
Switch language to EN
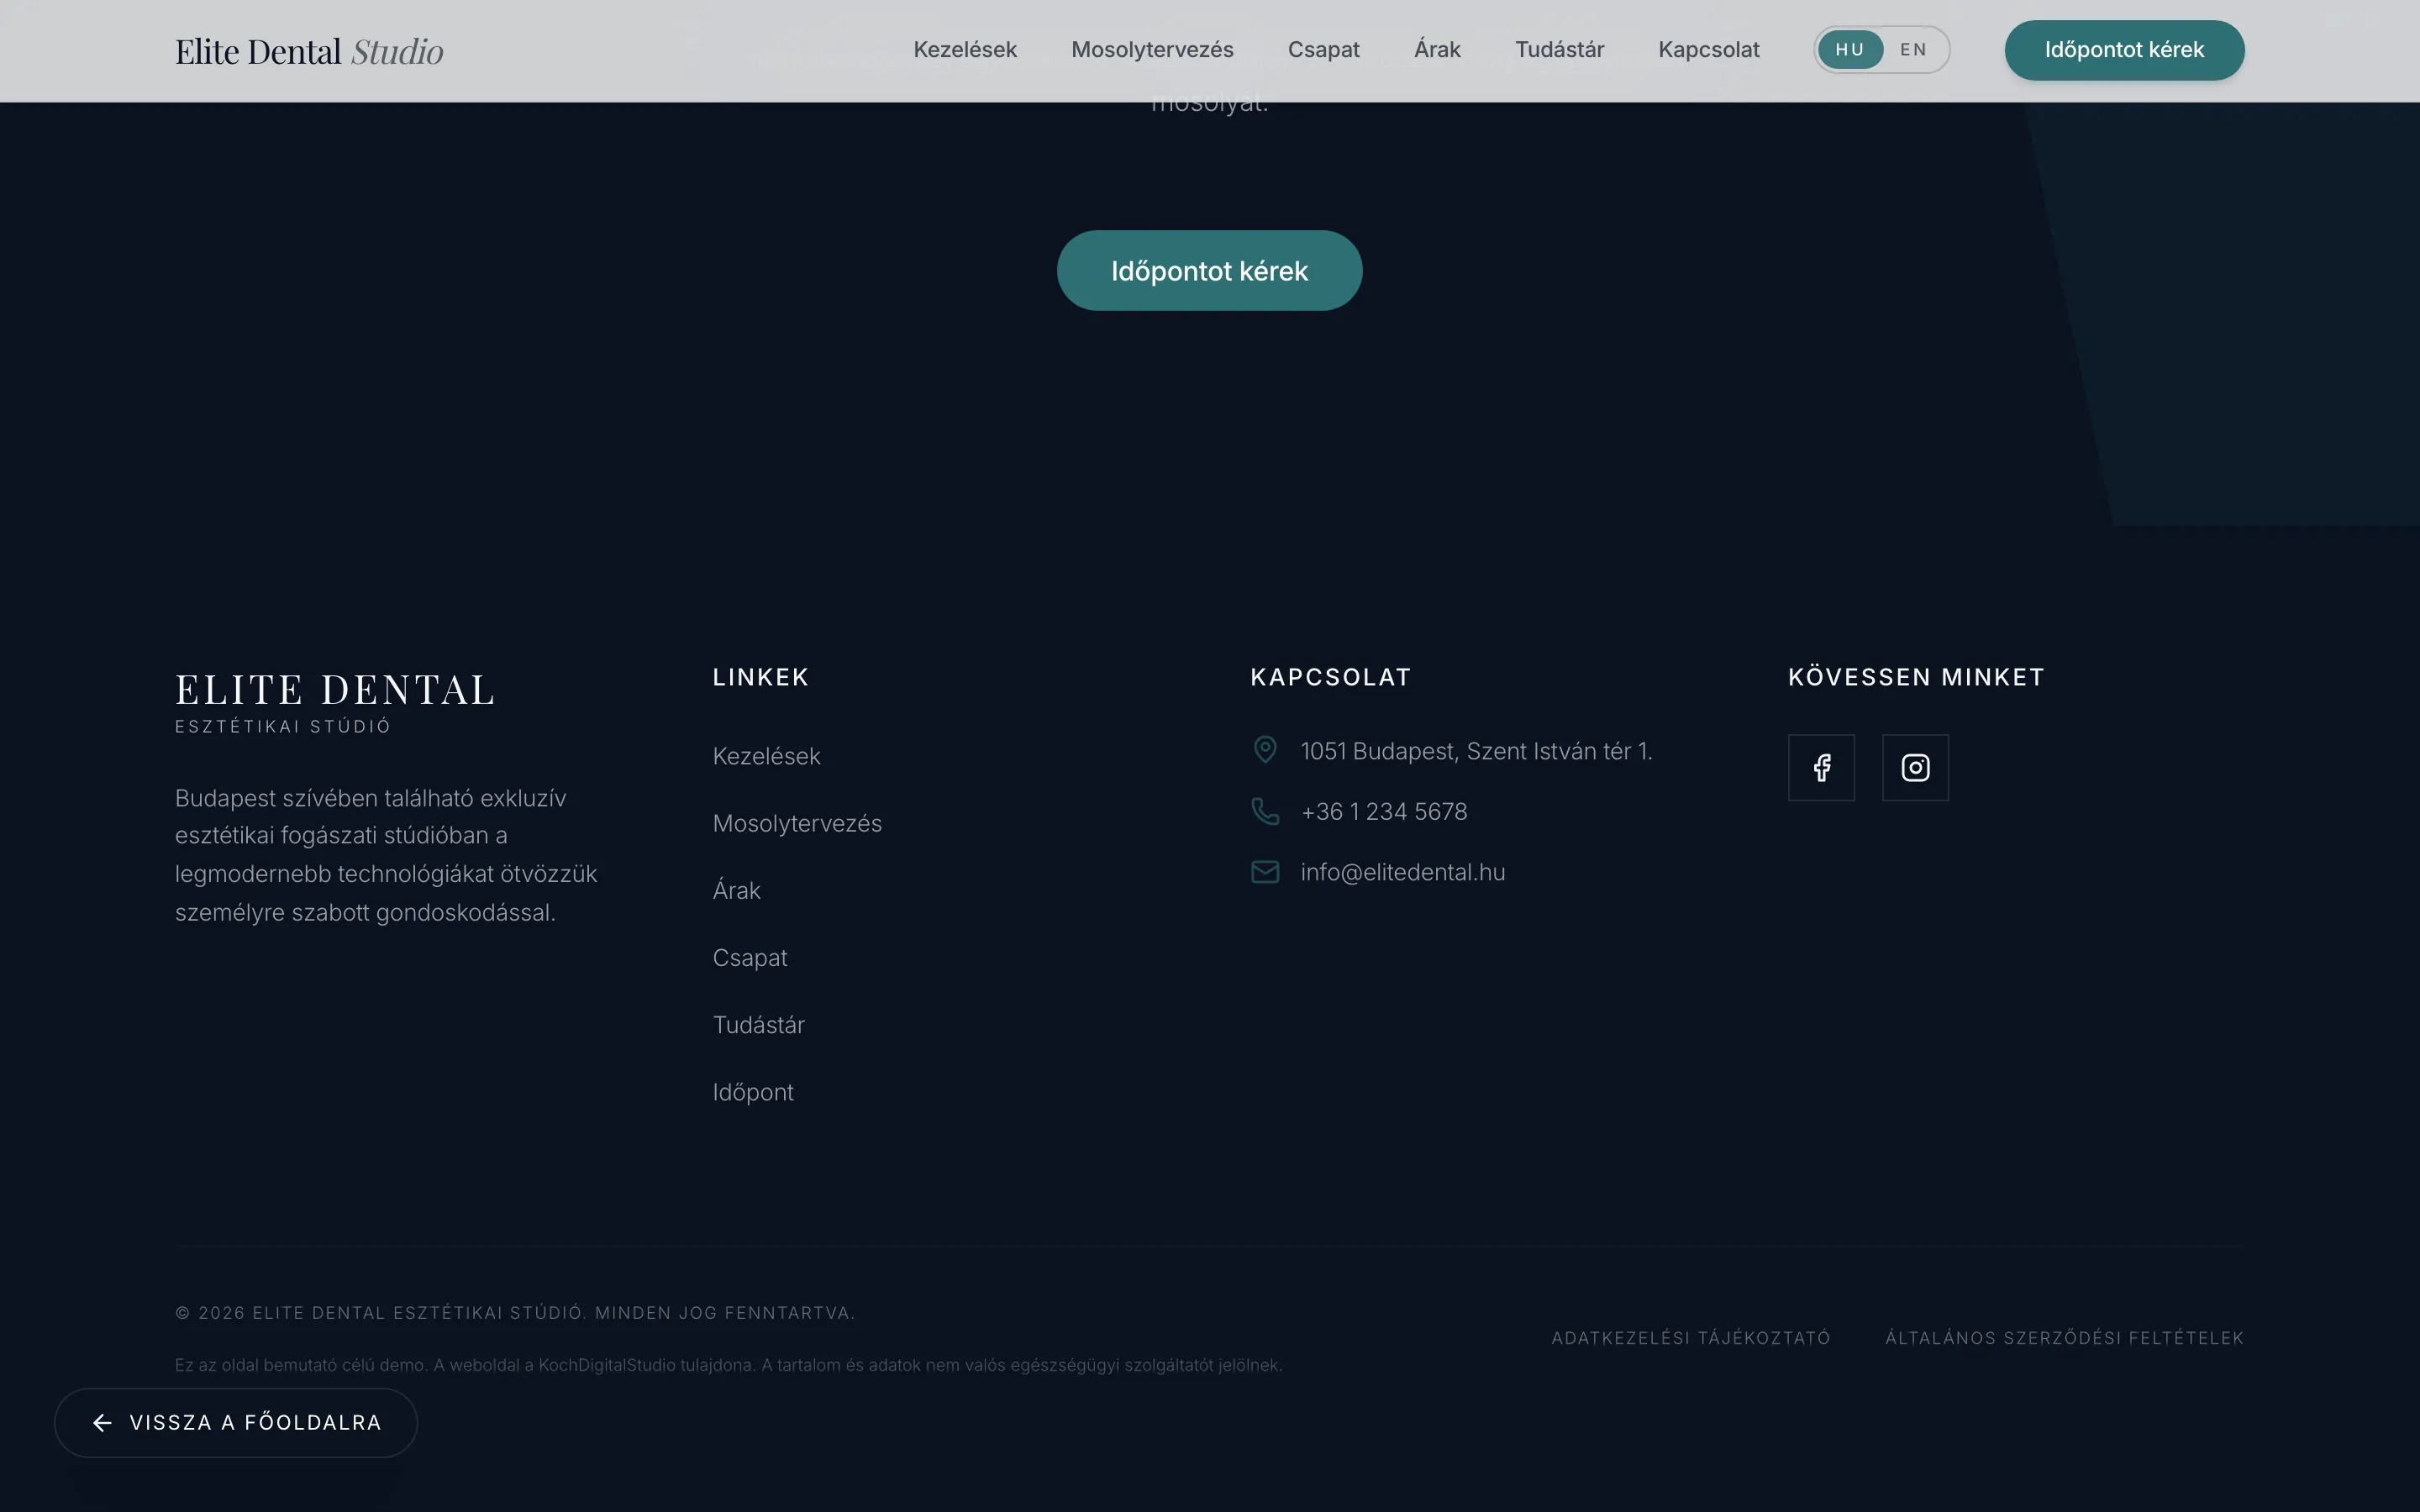(x=1913, y=50)
